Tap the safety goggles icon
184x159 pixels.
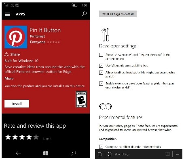tap(106, 106)
